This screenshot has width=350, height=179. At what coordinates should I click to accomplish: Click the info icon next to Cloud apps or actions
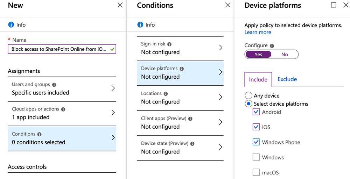(63, 109)
